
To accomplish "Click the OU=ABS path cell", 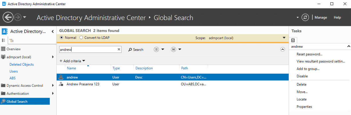I will (x=194, y=84).
